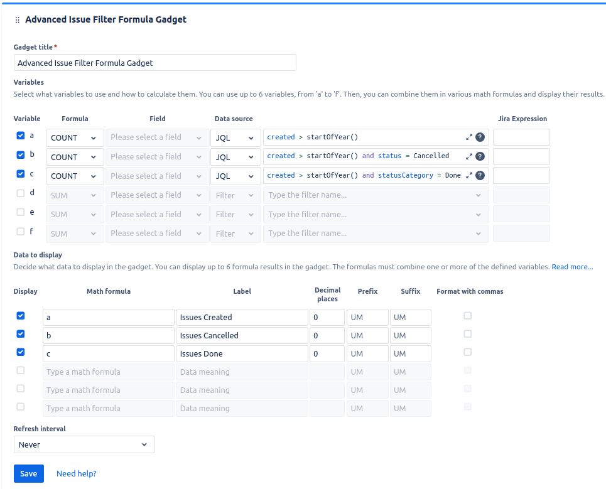Open COUNT formula dropdown for variable b

(75, 157)
